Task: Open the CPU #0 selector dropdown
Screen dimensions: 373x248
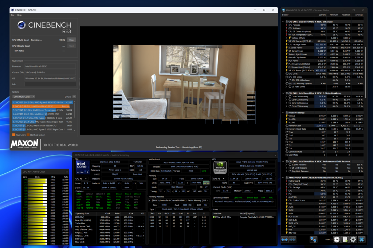Action: point(81,179)
